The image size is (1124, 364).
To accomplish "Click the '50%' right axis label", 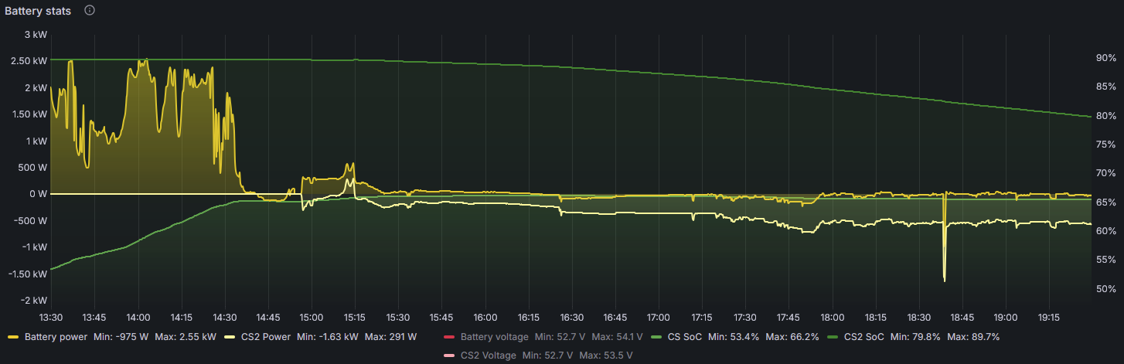I will [x=1105, y=289].
